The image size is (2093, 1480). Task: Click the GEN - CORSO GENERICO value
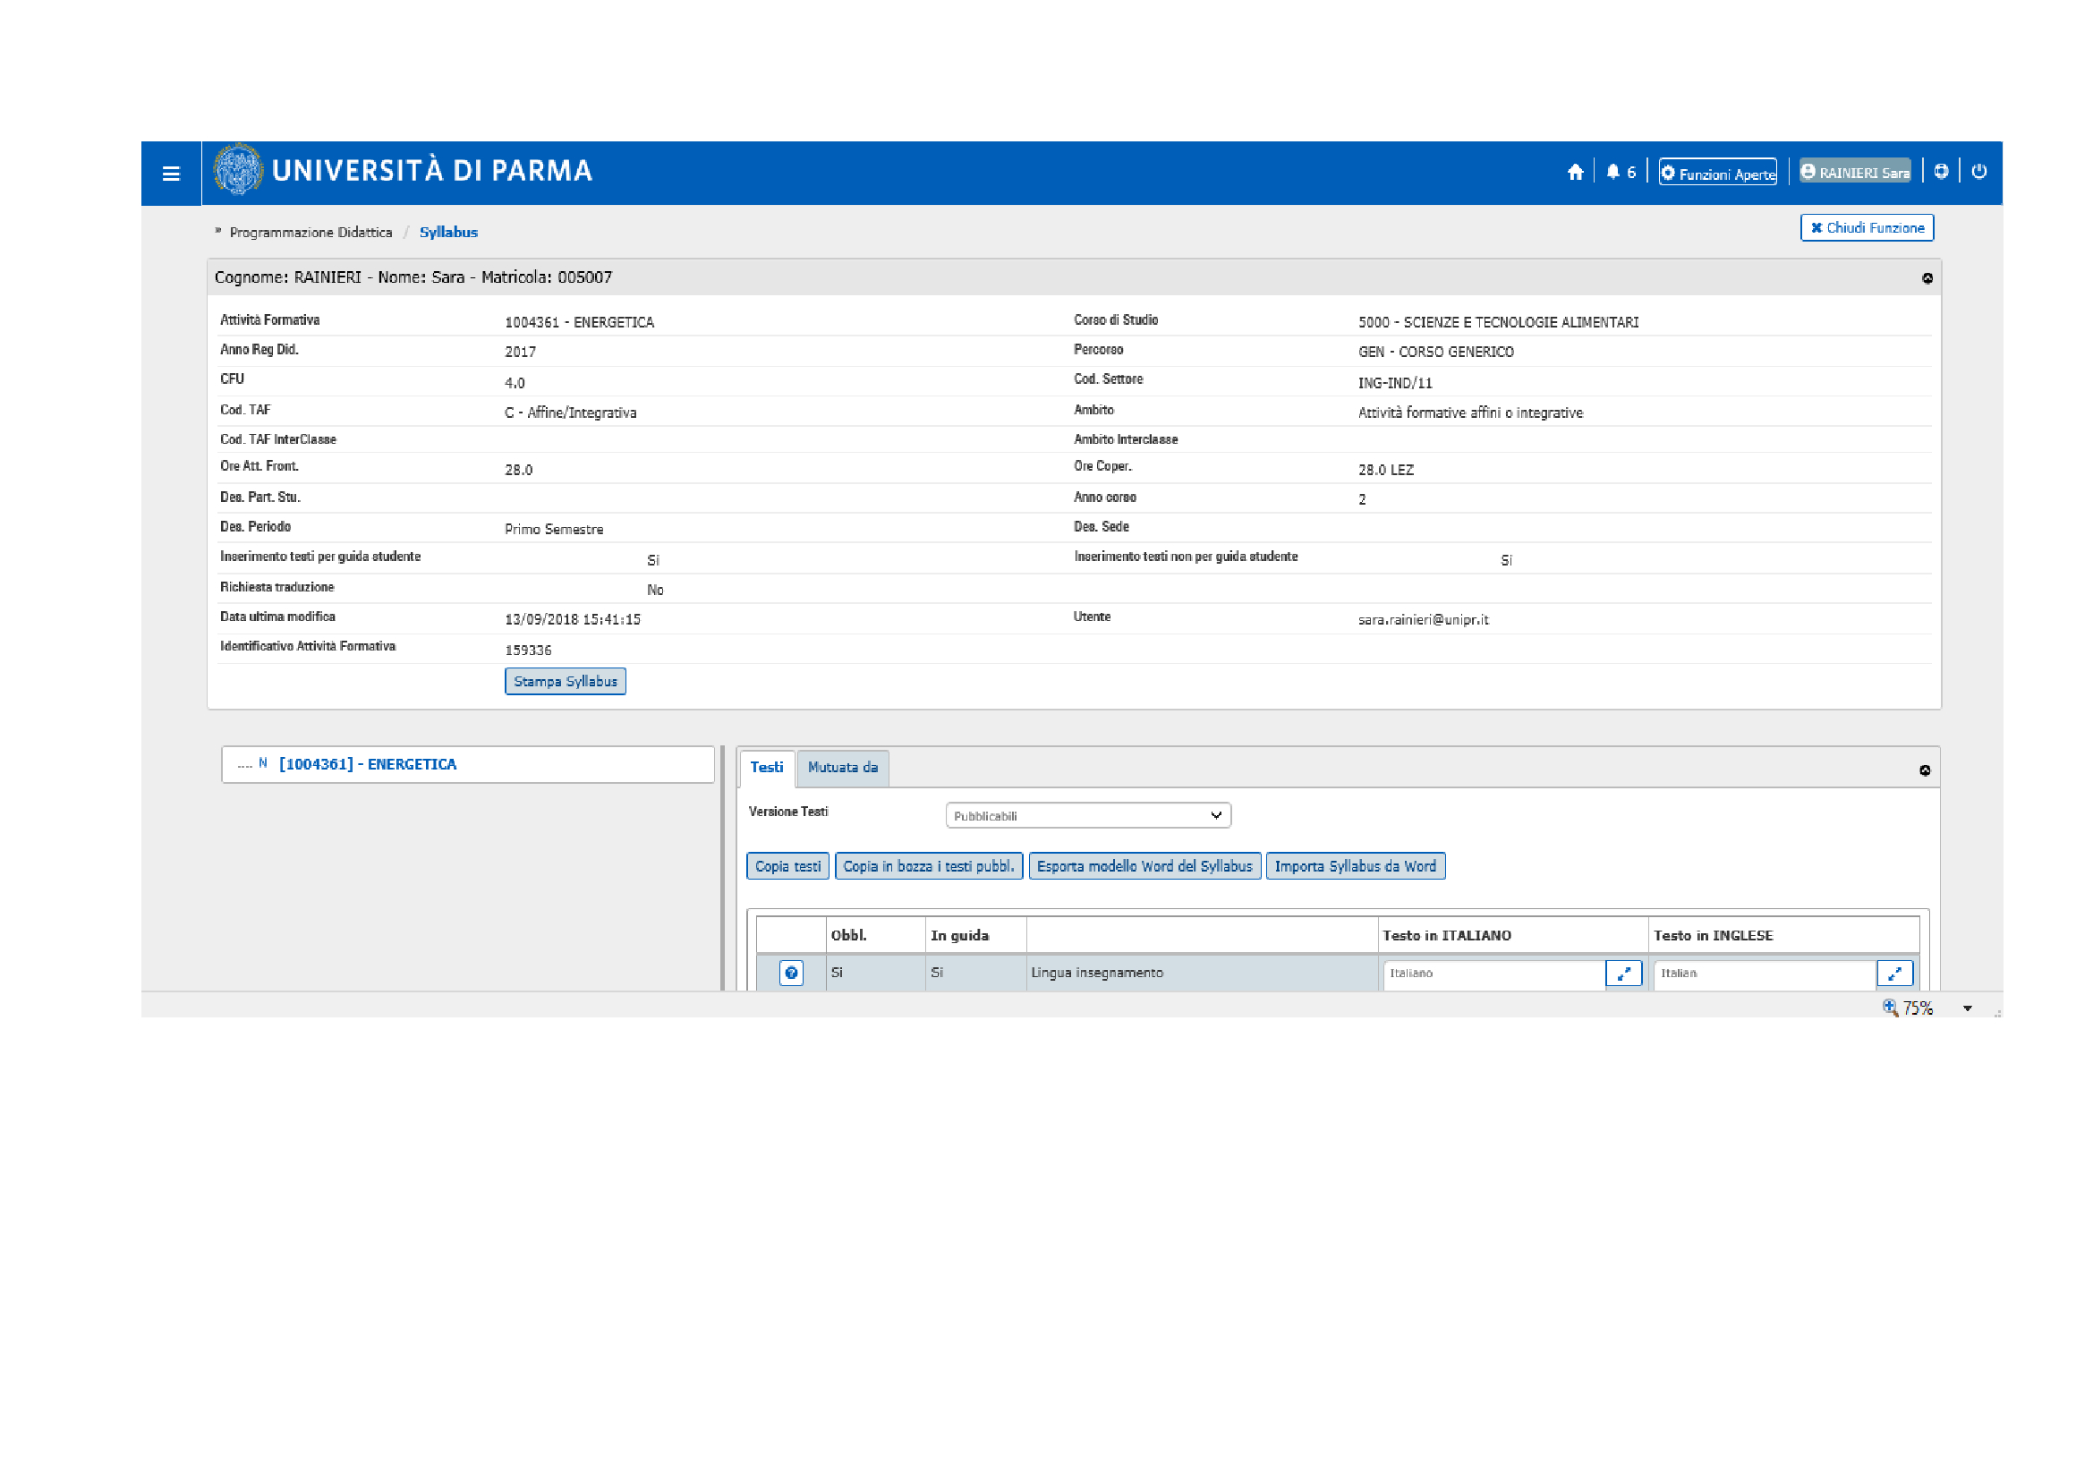click(x=1435, y=353)
